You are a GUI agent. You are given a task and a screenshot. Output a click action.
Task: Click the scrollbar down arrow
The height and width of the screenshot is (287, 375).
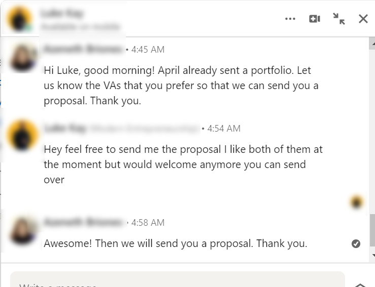tap(372, 255)
